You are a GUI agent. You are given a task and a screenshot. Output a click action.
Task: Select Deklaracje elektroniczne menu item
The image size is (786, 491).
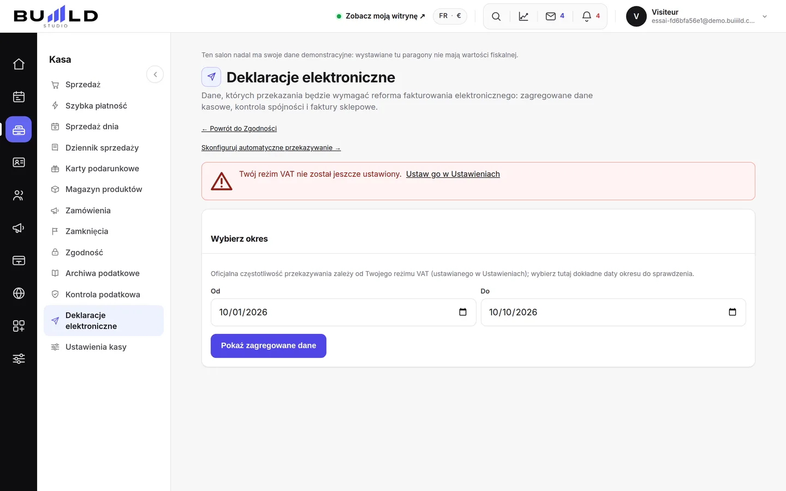tap(104, 321)
